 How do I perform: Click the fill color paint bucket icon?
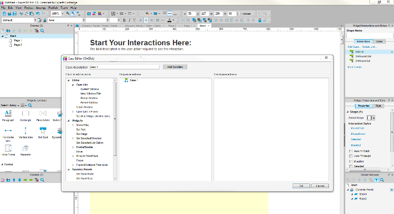coord(147,14)
